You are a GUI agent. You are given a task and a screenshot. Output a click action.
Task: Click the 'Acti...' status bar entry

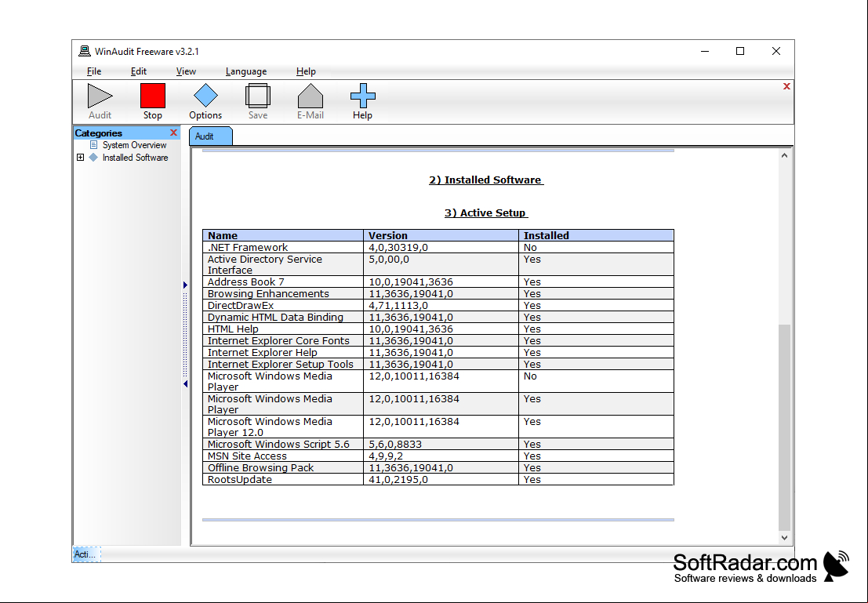pos(87,554)
